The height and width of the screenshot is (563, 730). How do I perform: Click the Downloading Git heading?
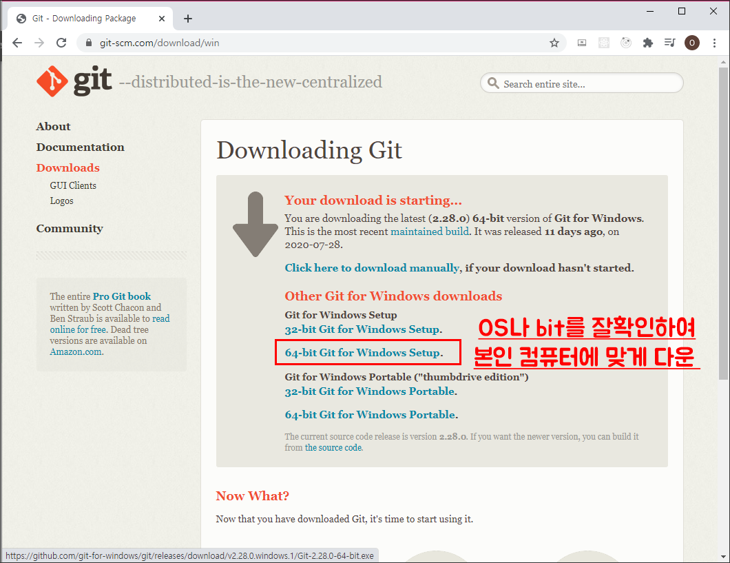point(309,151)
